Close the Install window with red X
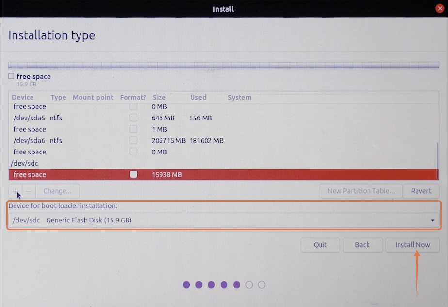The height and width of the screenshot is (307, 448). pos(440,9)
